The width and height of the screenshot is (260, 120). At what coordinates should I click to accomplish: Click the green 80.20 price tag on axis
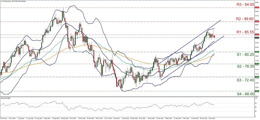coord(257,52)
